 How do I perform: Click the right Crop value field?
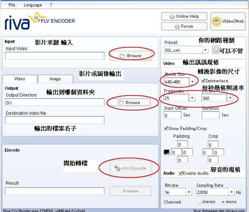(x=219, y=152)
